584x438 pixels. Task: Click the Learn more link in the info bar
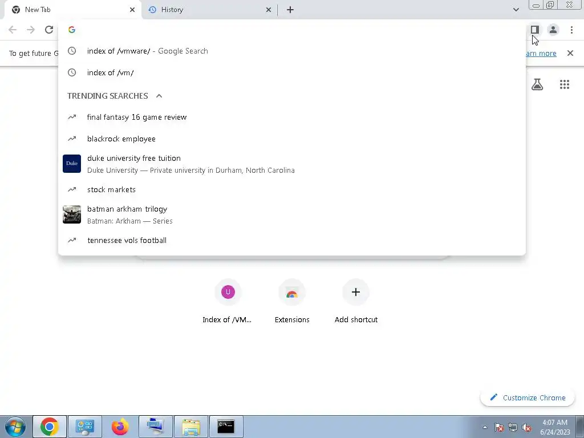click(541, 53)
